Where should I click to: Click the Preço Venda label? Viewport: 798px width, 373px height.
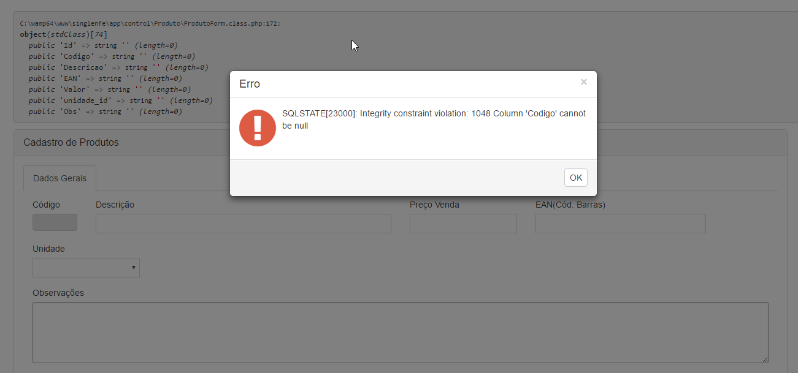[x=434, y=205]
